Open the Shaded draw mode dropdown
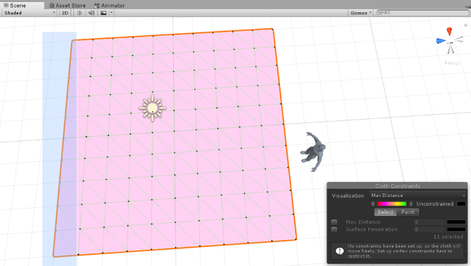Image resolution: width=471 pixels, height=266 pixels. click(29, 13)
